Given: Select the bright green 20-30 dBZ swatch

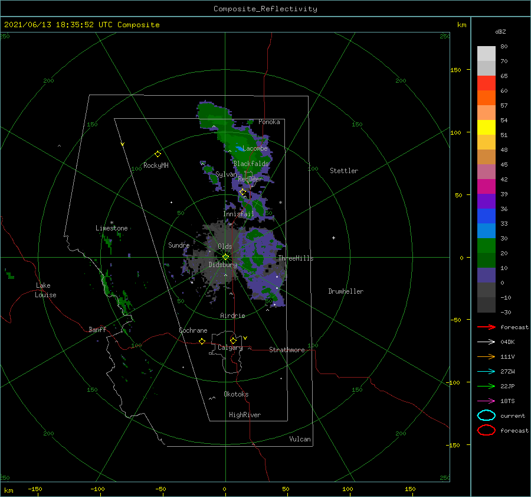Looking at the screenshot, I should click(486, 246).
